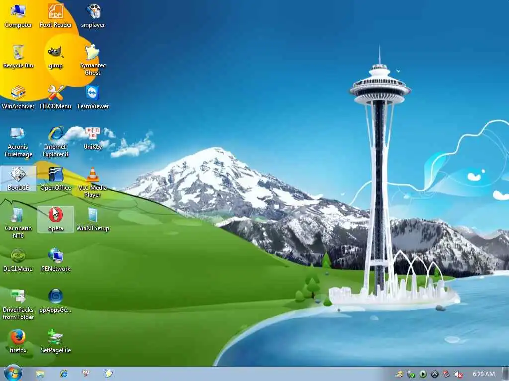Select DriverPacks from Folder icon
The image size is (509, 381).
(x=18, y=305)
